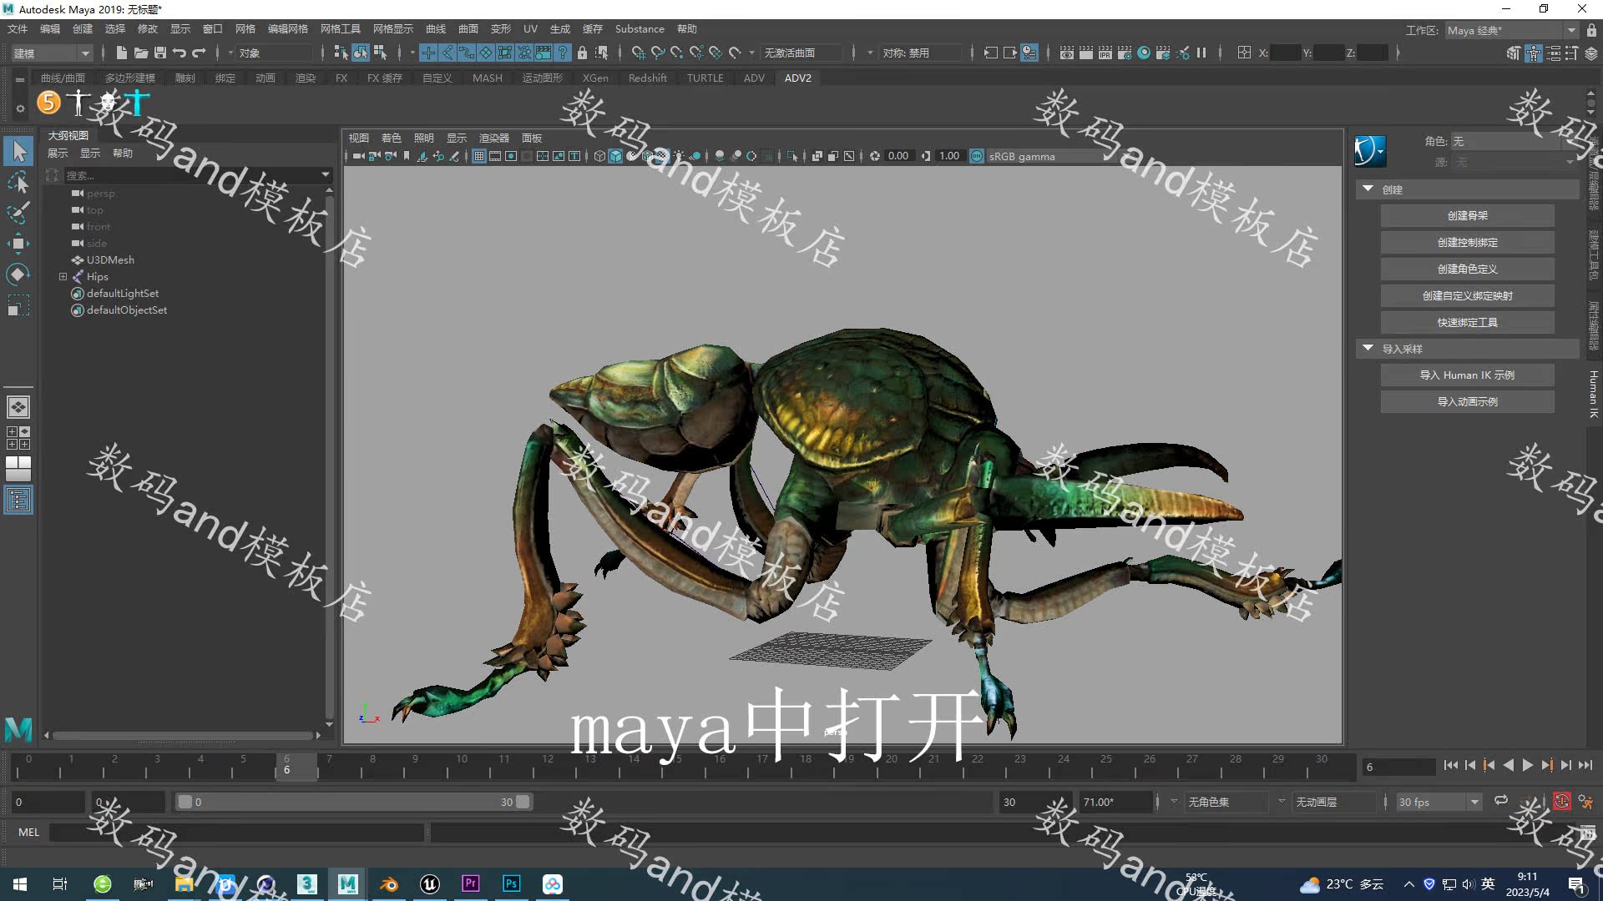The height and width of the screenshot is (901, 1603).
Task: Open the Attribute Editor icon
Action: pyautogui.click(x=1553, y=53)
